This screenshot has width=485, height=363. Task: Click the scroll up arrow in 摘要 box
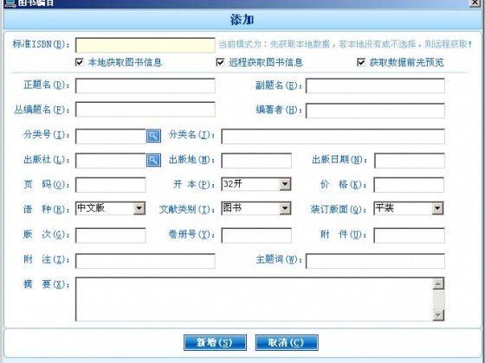pos(438,283)
